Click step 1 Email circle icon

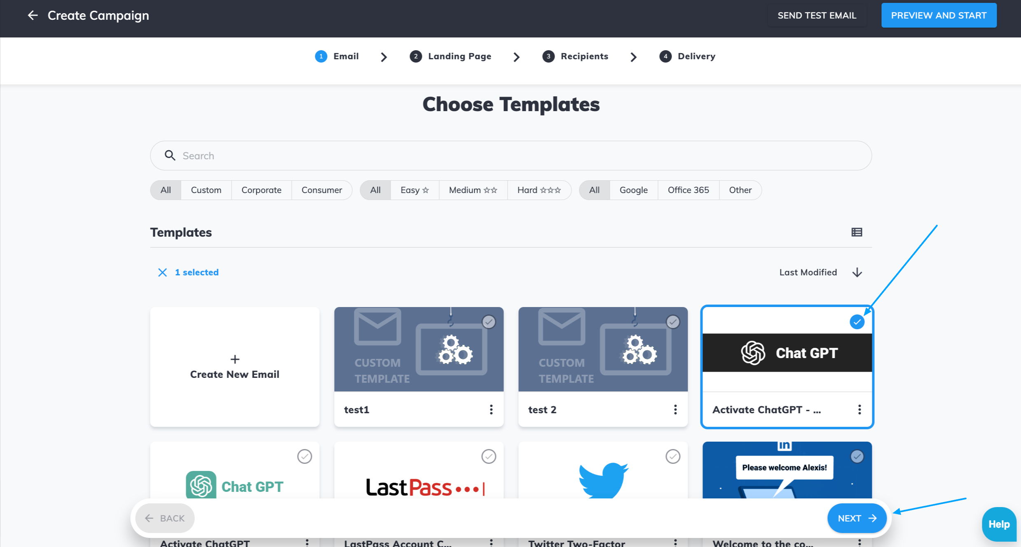321,56
